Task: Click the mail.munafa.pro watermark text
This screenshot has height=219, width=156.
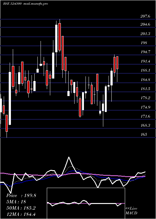Action: [35, 4]
